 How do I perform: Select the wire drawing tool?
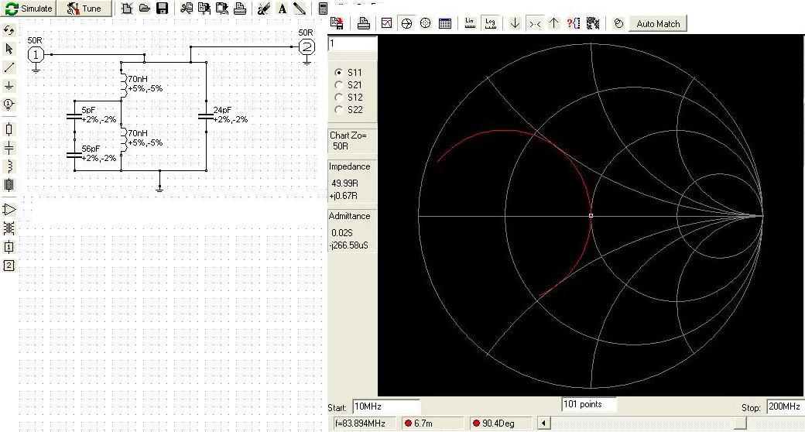[x=9, y=67]
